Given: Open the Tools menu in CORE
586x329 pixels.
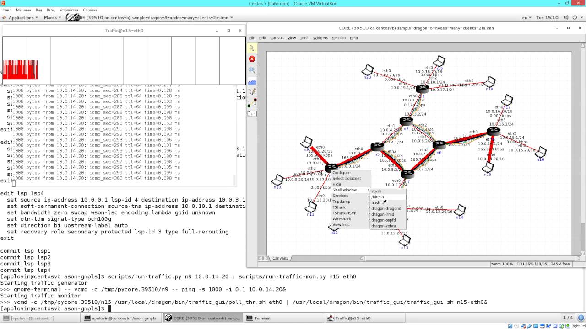Looking at the screenshot, I should coord(304,38).
